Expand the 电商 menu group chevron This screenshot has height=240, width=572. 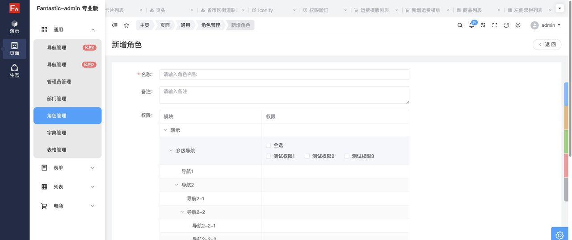click(93, 206)
